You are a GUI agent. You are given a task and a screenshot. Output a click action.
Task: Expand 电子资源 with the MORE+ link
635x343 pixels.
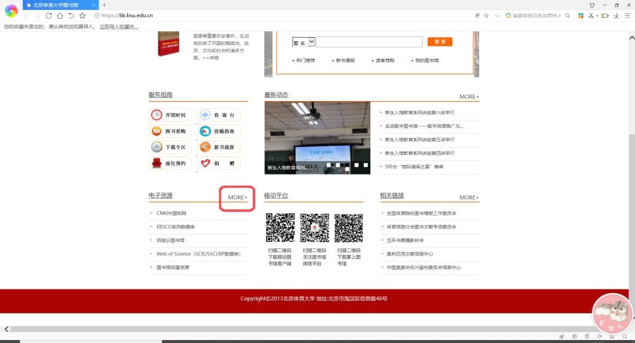pyautogui.click(x=238, y=198)
